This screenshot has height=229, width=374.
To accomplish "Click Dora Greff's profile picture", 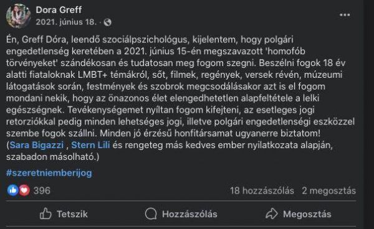I will 18,16.
